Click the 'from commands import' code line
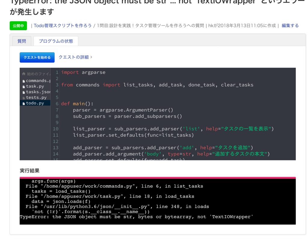Viewport: 308px width, 239px height. 157,85
